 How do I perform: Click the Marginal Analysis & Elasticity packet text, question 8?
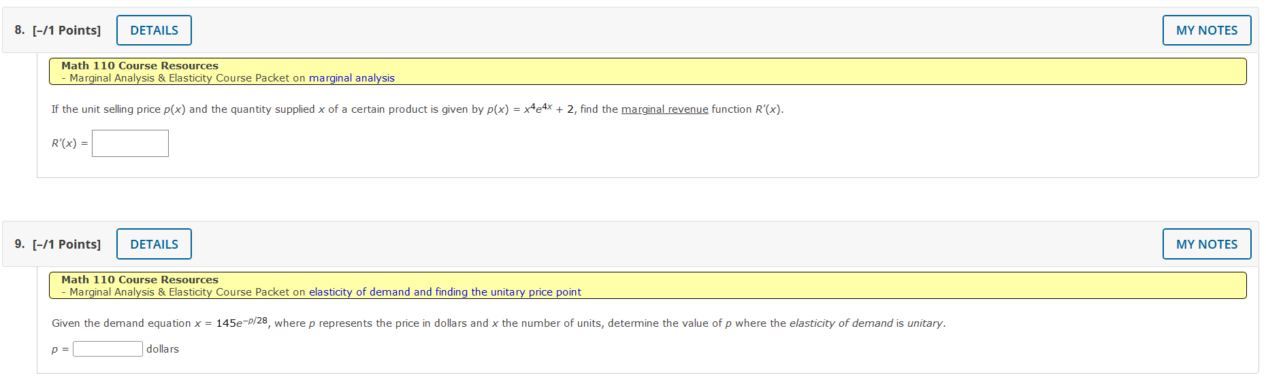tap(180, 77)
